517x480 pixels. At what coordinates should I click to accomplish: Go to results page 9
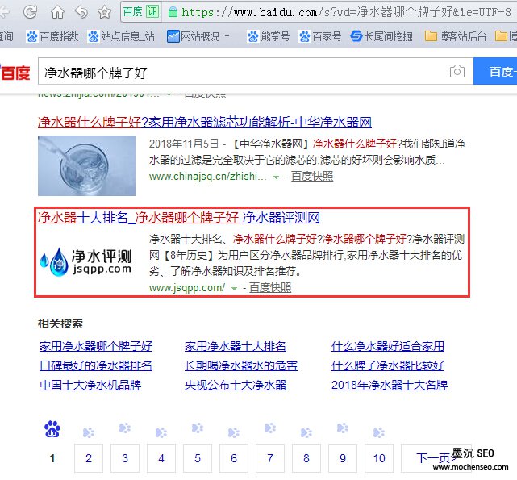tap(343, 458)
